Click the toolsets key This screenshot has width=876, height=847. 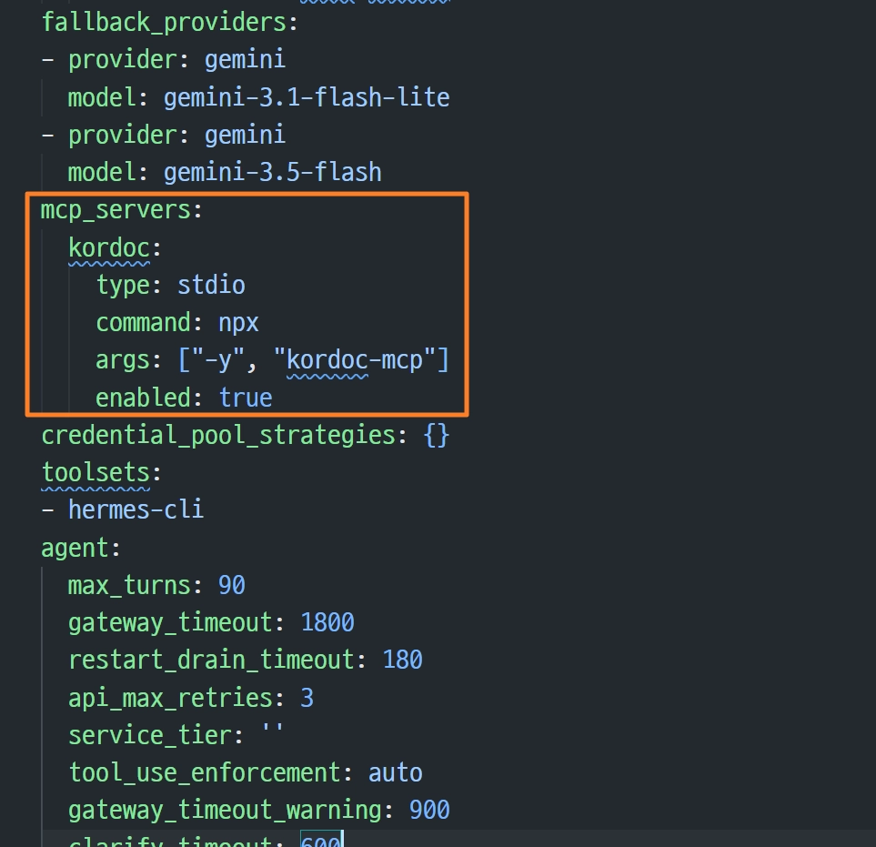(96, 473)
